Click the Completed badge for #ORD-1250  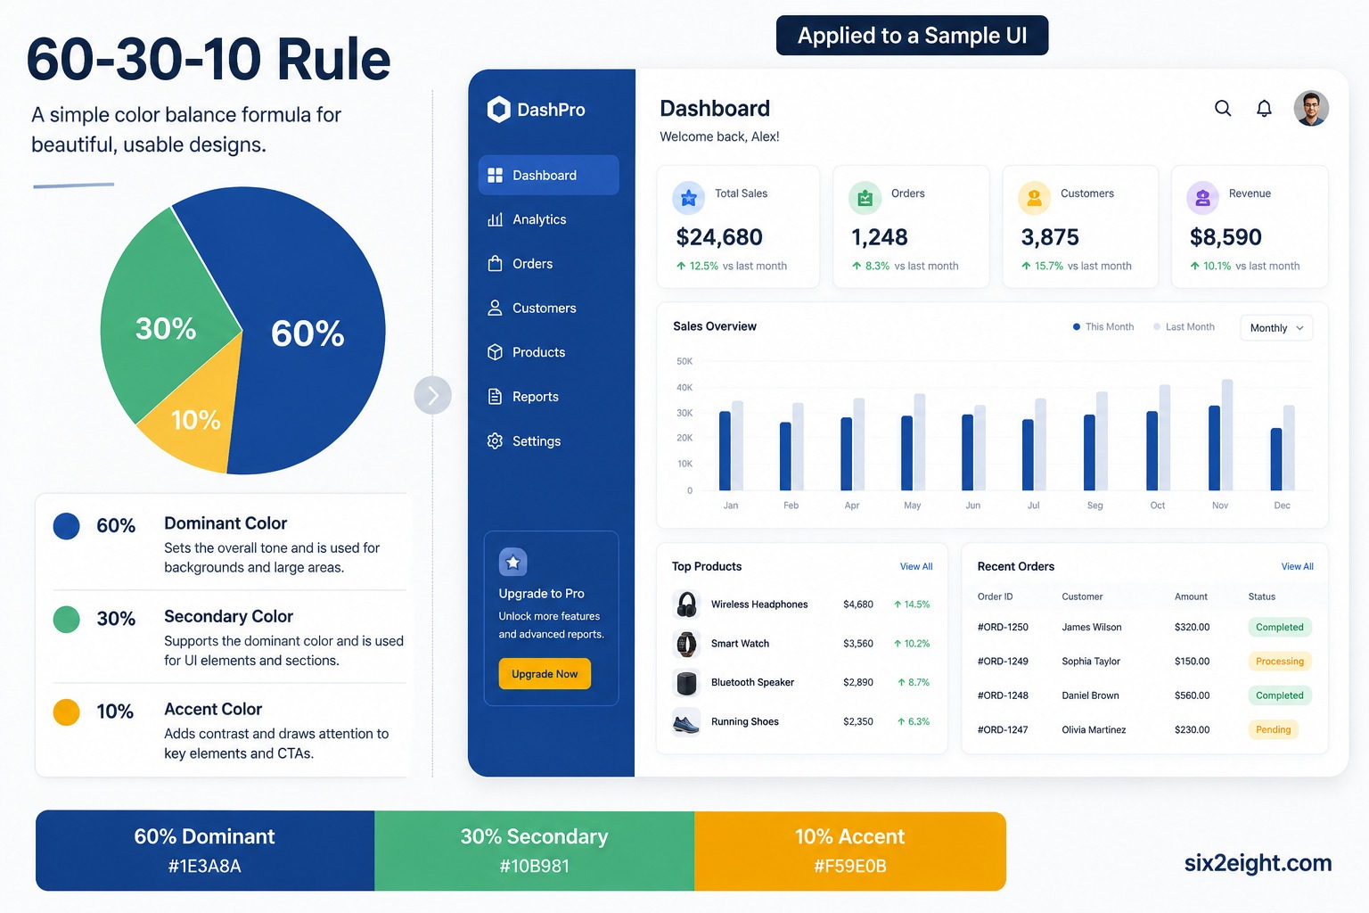[1280, 628]
